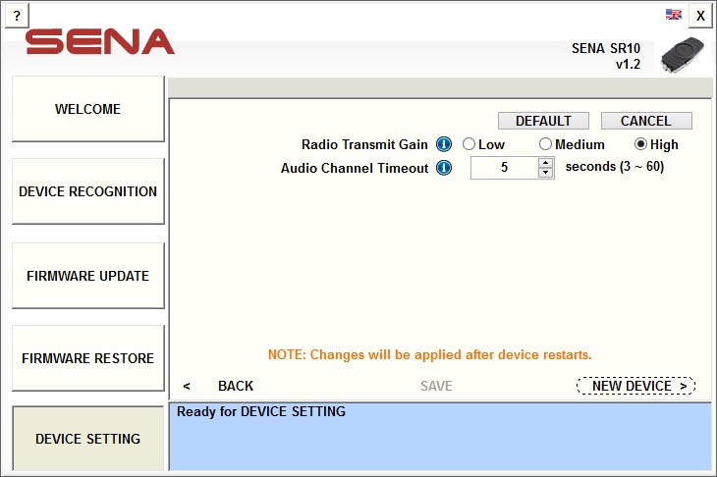The image size is (717, 477).
Task: Decrease timeout with the down arrow
Action: point(545,173)
